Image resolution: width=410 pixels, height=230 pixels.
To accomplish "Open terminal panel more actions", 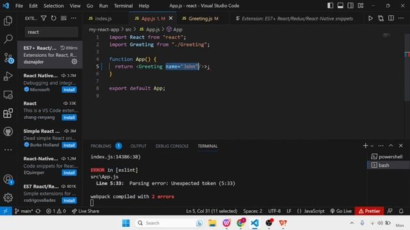I will click(381, 146).
